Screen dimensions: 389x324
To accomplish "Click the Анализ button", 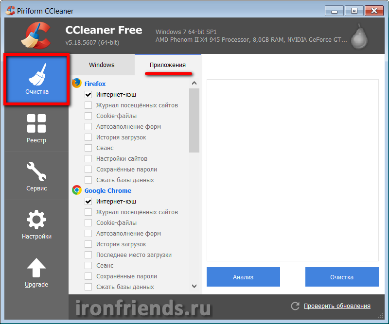I will (243, 277).
